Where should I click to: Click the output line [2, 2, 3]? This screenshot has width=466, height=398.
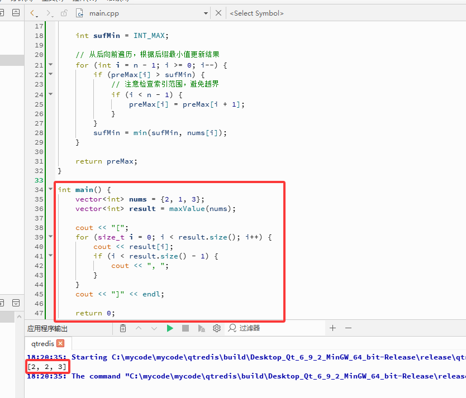[x=47, y=367]
